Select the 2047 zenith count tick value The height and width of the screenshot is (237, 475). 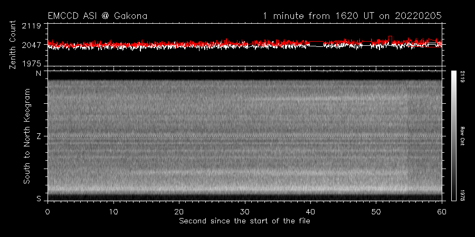coord(31,45)
